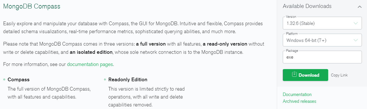The height and width of the screenshot is (109, 367).
Task: Open the Archived releases link
Action: (299, 101)
